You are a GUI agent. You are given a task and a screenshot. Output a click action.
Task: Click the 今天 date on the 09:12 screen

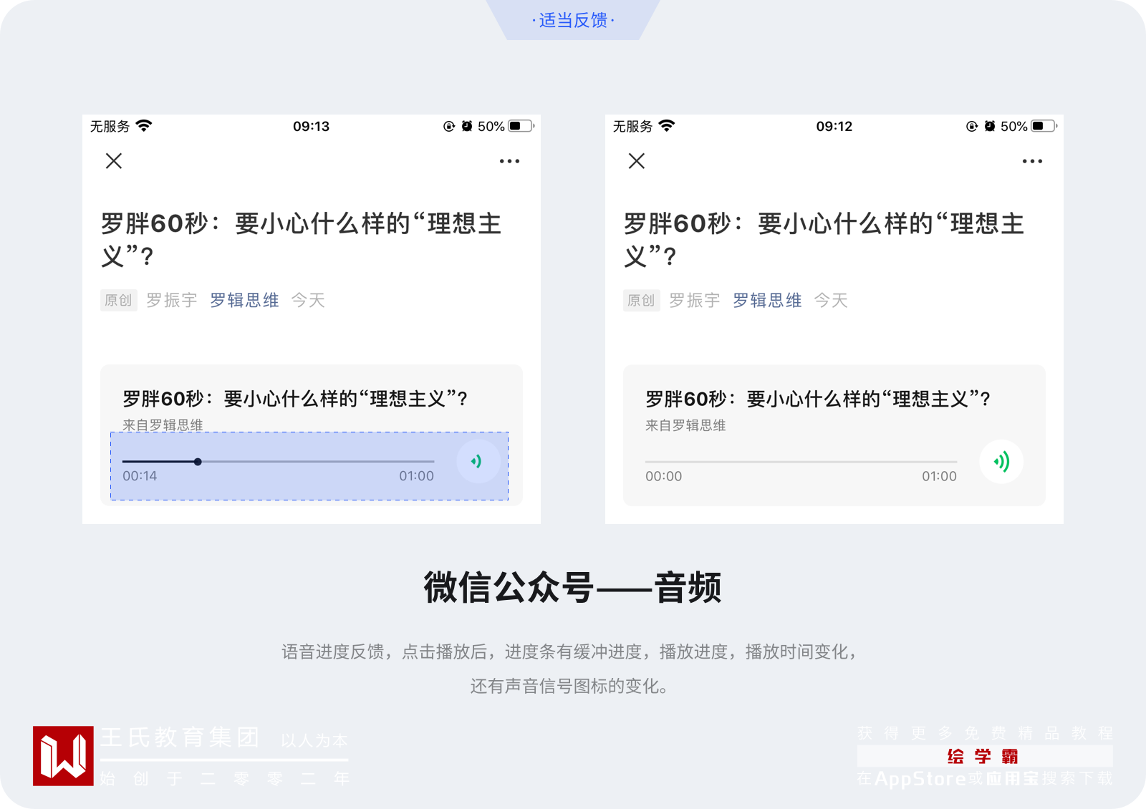831,300
